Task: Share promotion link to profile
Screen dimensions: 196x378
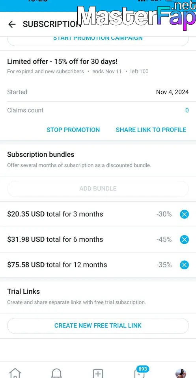Action: [x=151, y=130]
